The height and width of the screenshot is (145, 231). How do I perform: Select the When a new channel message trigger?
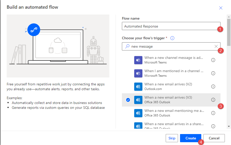coord(174,60)
